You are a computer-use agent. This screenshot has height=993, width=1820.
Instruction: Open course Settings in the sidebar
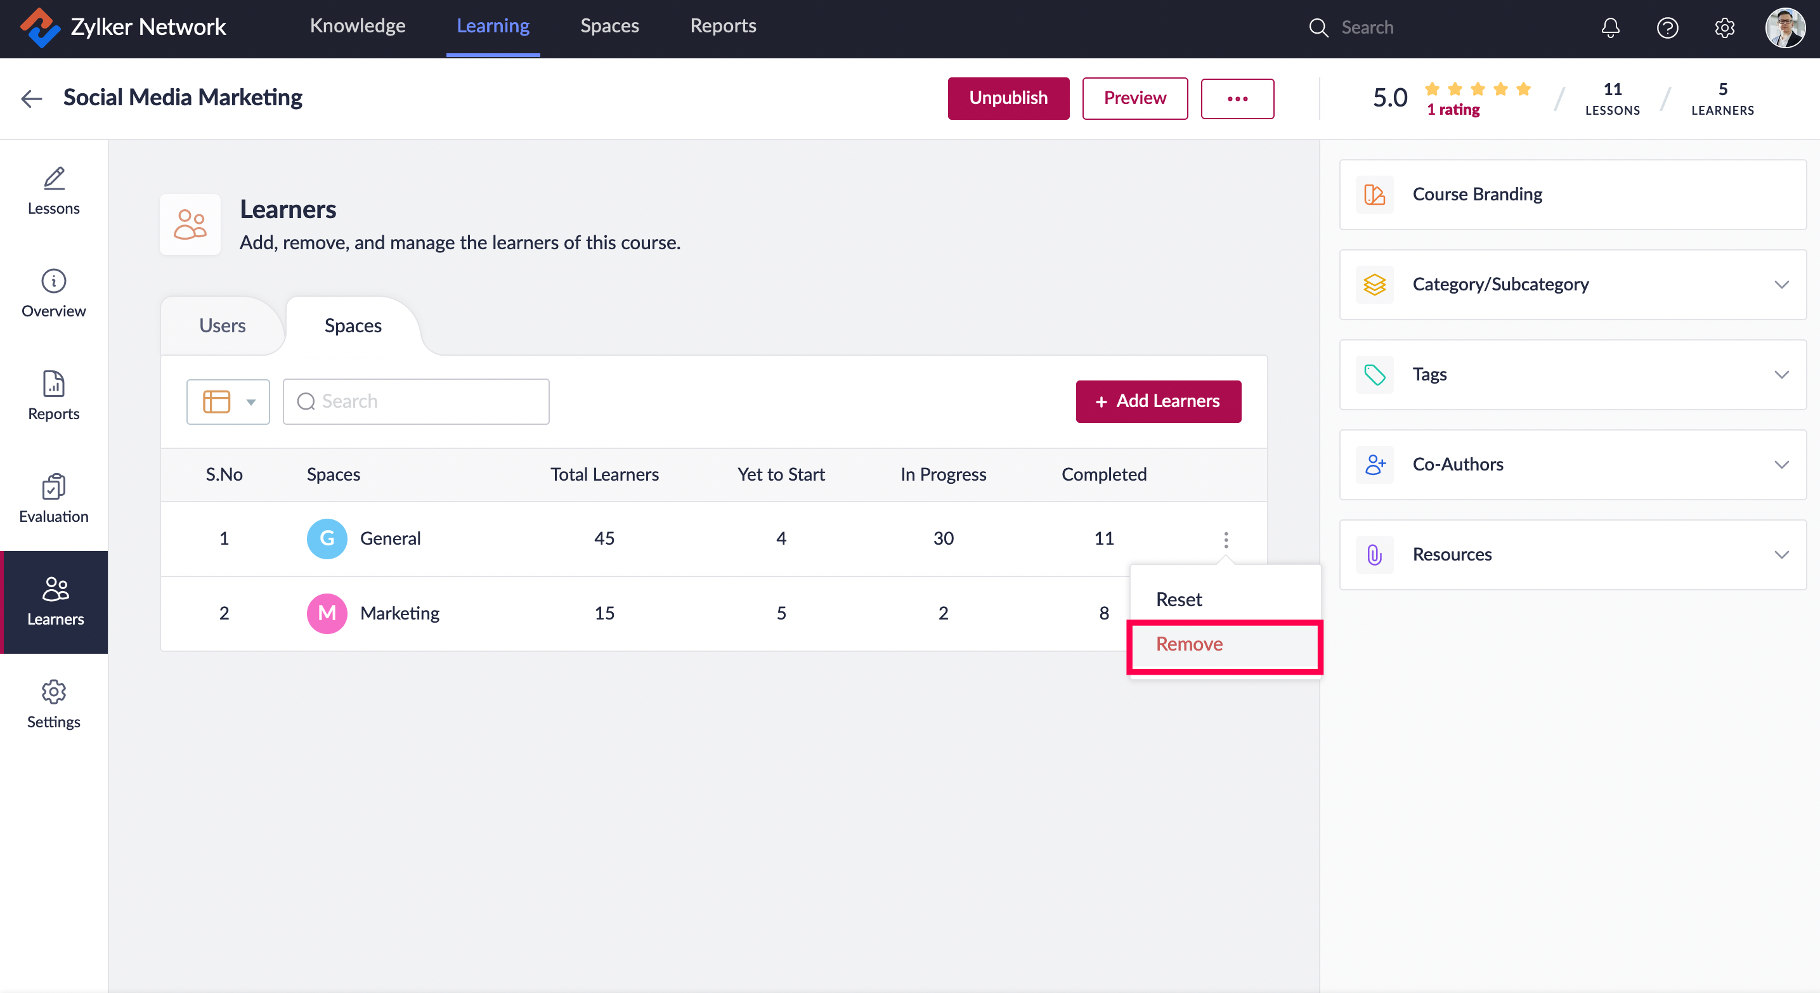pyautogui.click(x=54, y=704)
